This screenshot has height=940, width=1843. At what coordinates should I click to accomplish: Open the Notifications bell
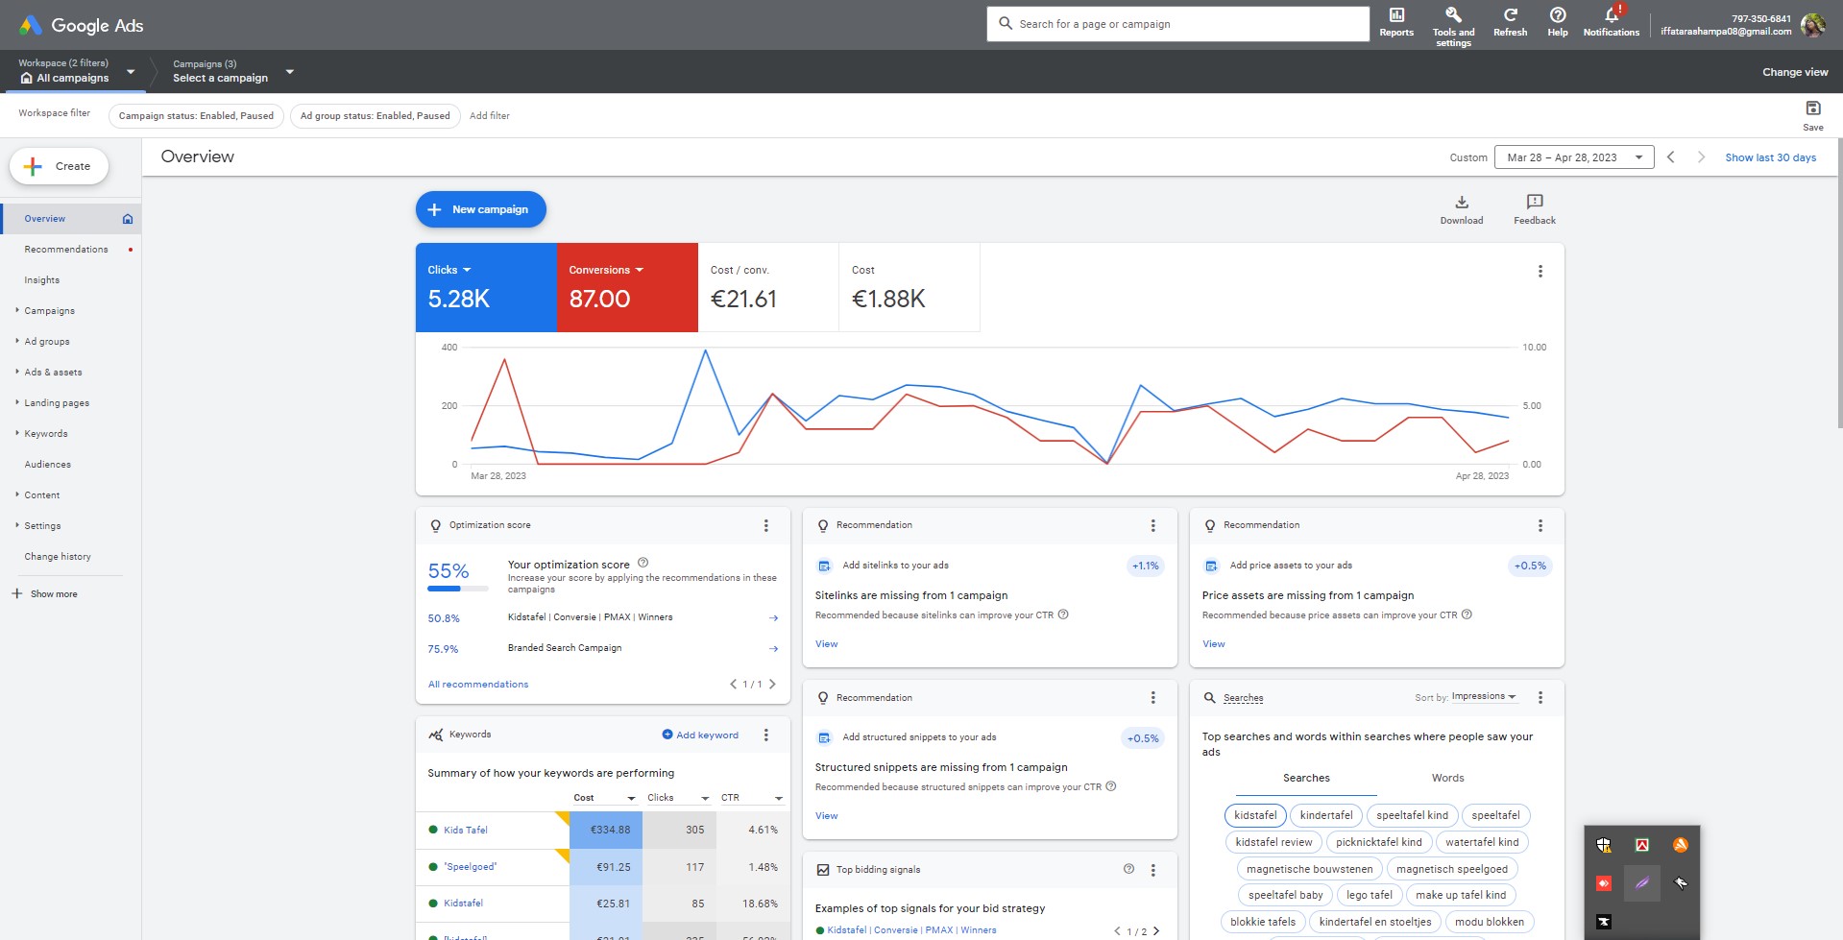[x=1610, y=24]
